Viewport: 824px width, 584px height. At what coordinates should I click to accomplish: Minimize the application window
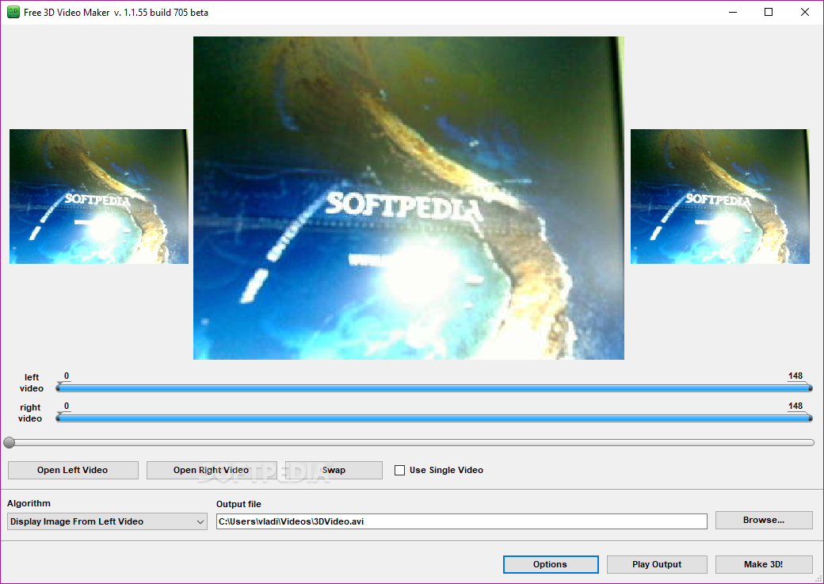click(x=732, y=12)
